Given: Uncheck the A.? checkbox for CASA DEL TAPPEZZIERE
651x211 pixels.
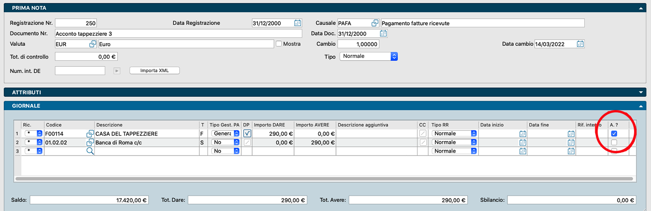Looking at the screenshot, I should (614, 134).
